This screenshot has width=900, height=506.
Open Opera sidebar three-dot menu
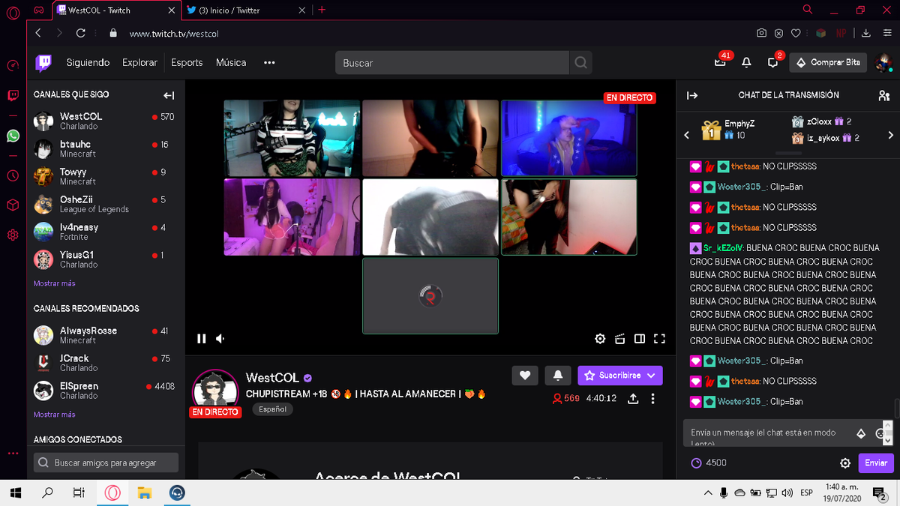pyautogui.click(x=13, y=454)
